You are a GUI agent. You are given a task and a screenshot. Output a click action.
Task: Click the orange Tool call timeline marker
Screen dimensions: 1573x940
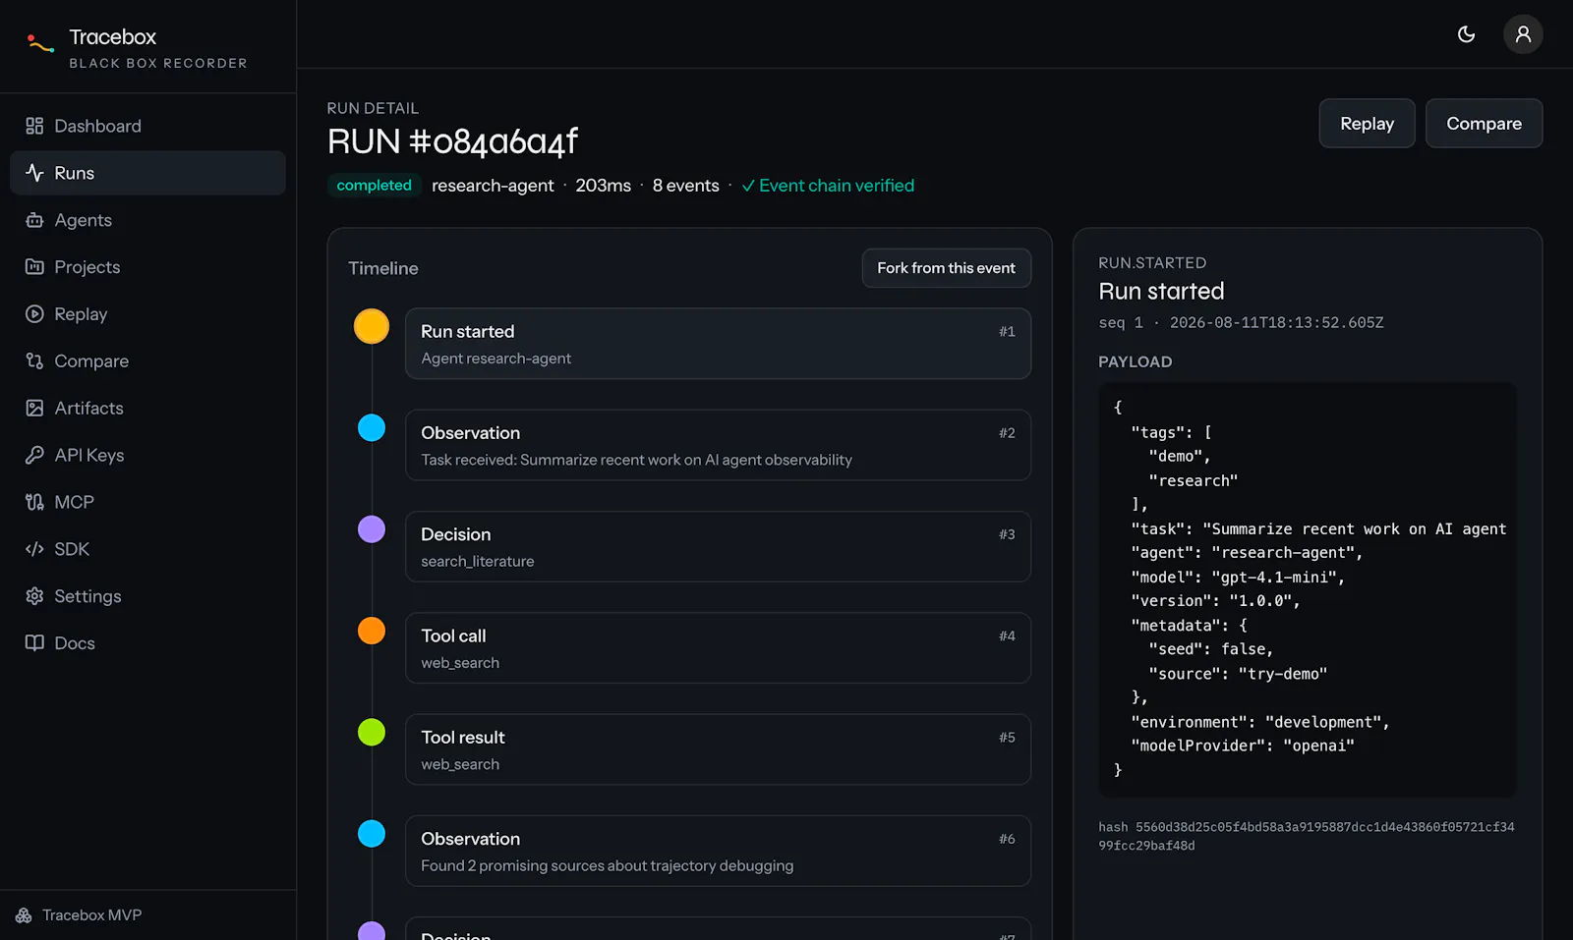[x=372, y=631]
